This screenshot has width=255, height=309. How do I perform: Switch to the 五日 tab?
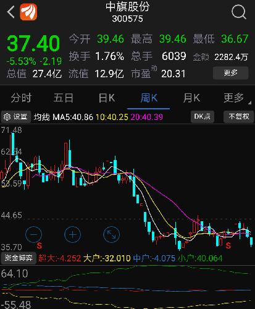tap(63, 98)
